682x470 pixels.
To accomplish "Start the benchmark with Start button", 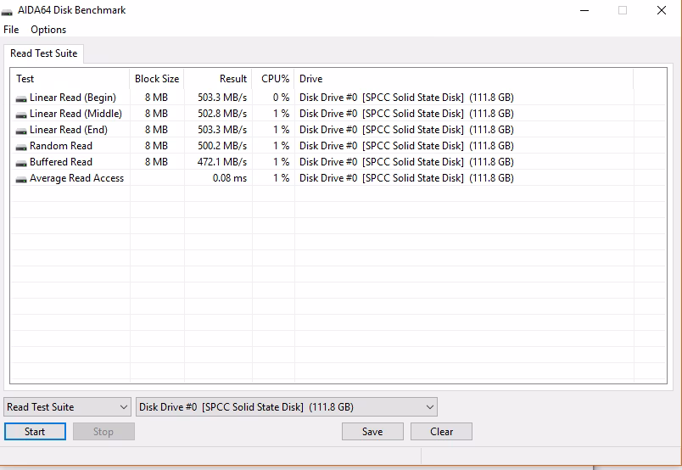I will (35, 432).
